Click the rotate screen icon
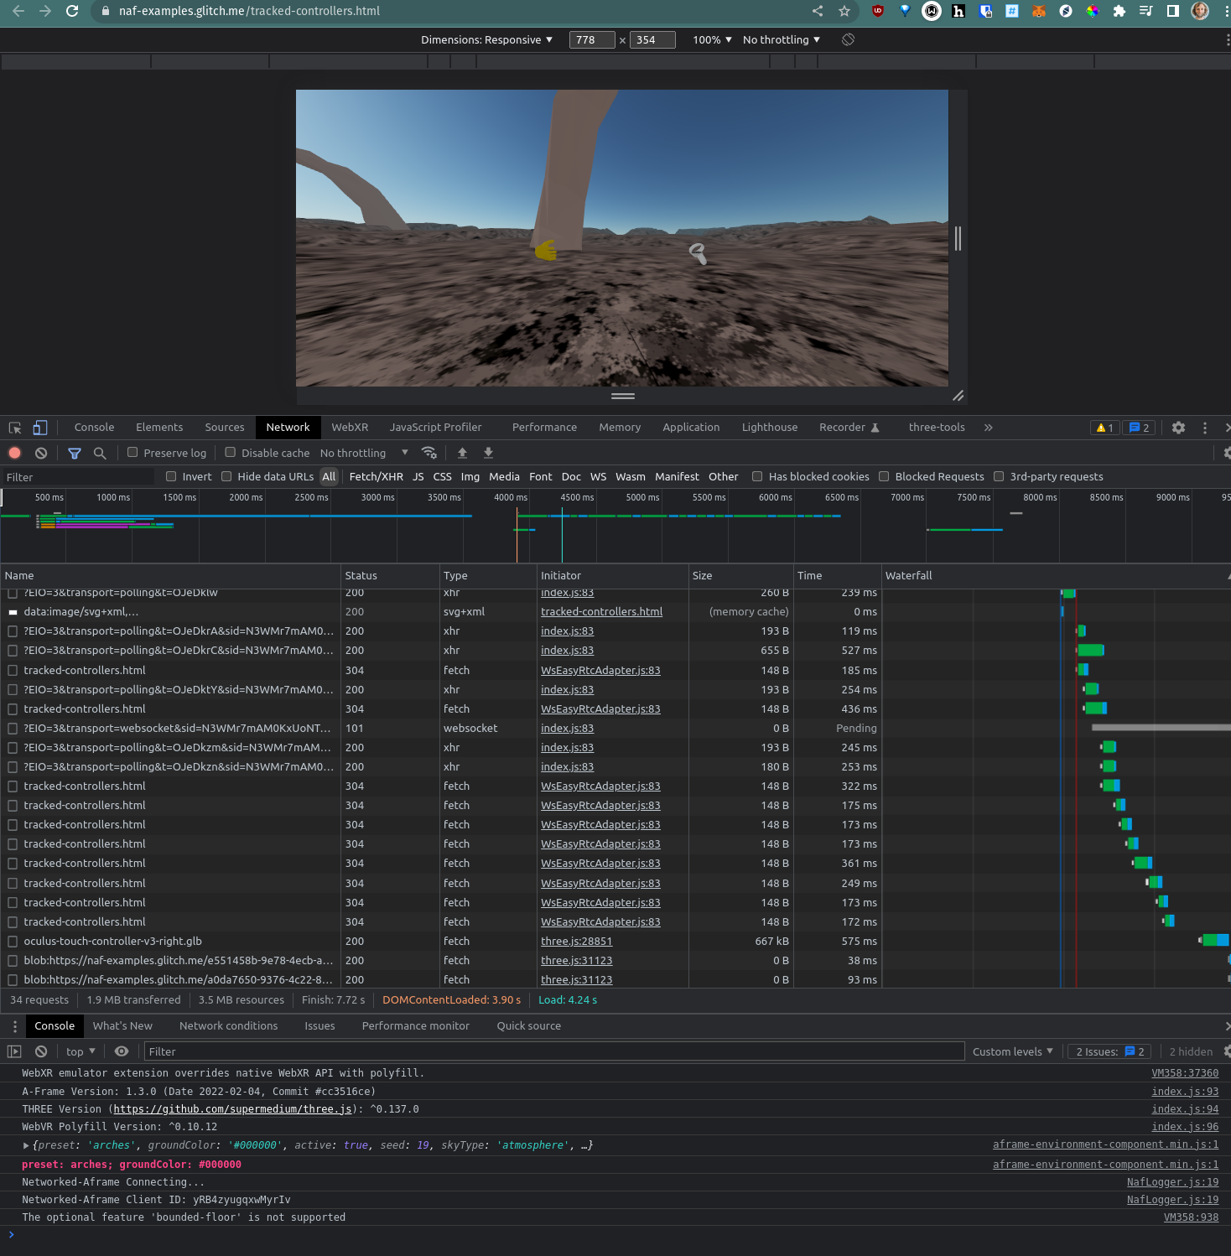This screenshot has height=1256, width=1231. point(848,39)
